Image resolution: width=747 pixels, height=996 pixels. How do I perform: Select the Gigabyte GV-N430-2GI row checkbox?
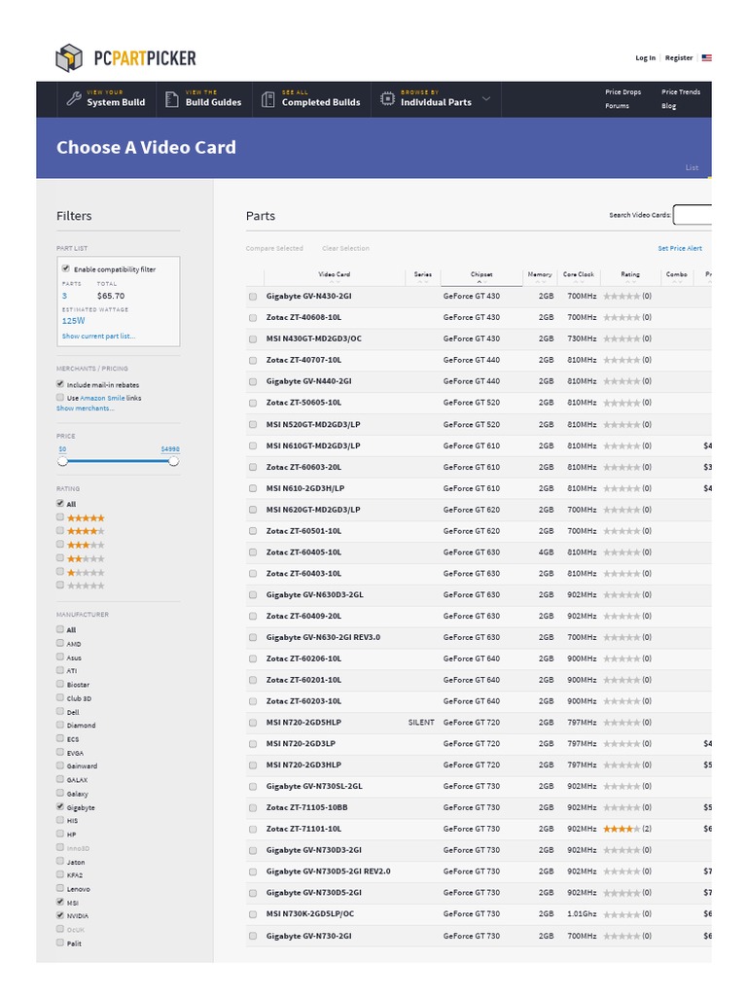[x=253, y=297]
